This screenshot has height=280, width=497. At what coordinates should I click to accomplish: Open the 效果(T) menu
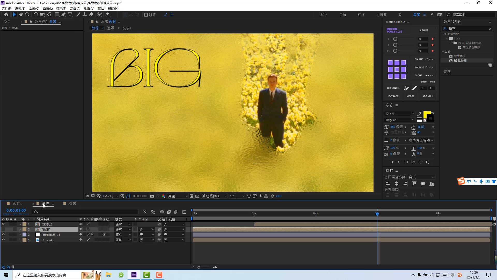pos(61,8)
